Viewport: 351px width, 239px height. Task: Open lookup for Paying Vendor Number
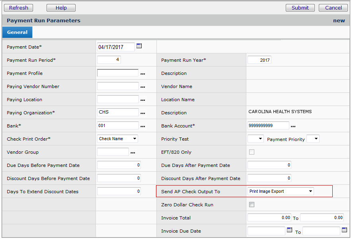click(x=142, y=87)
